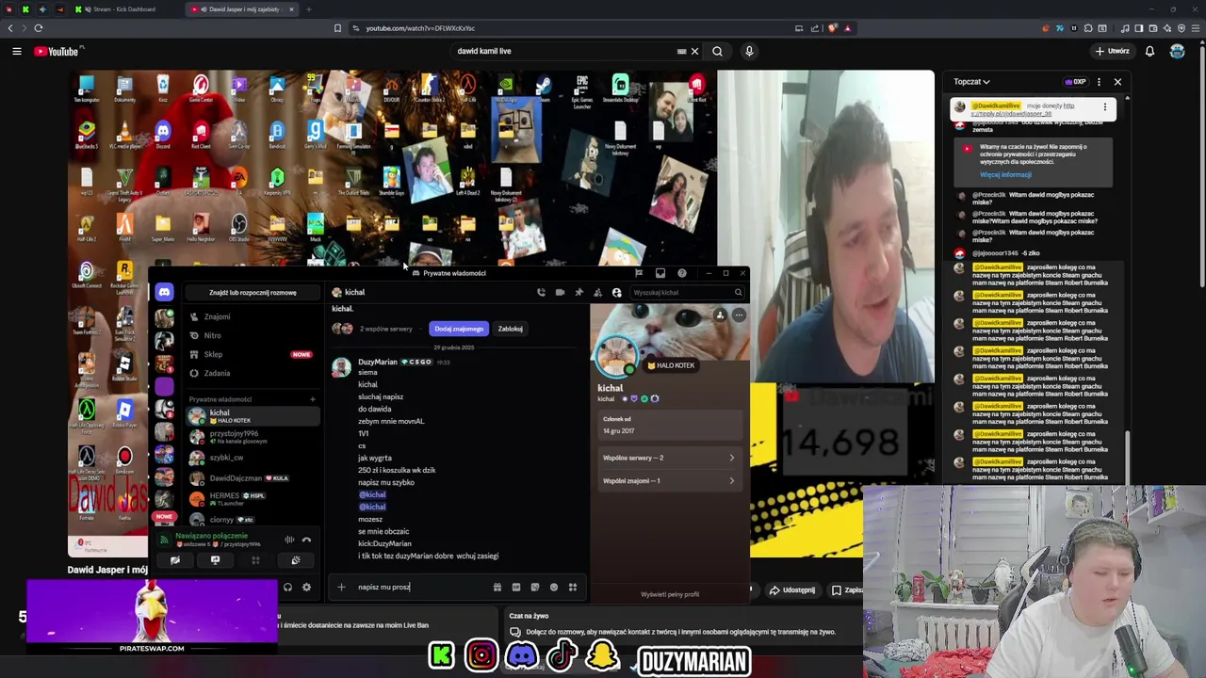This screenshot has height=678, width=1206.
Task: Start voice search with microphone icon
Action: point(749,51)
